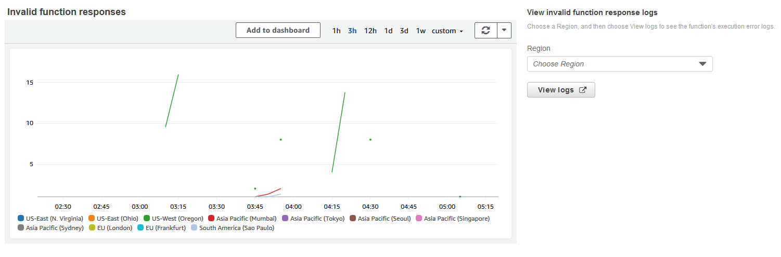The image size is (781, 257).
Task: Choose the 1w time range
Action: (420, 31)
